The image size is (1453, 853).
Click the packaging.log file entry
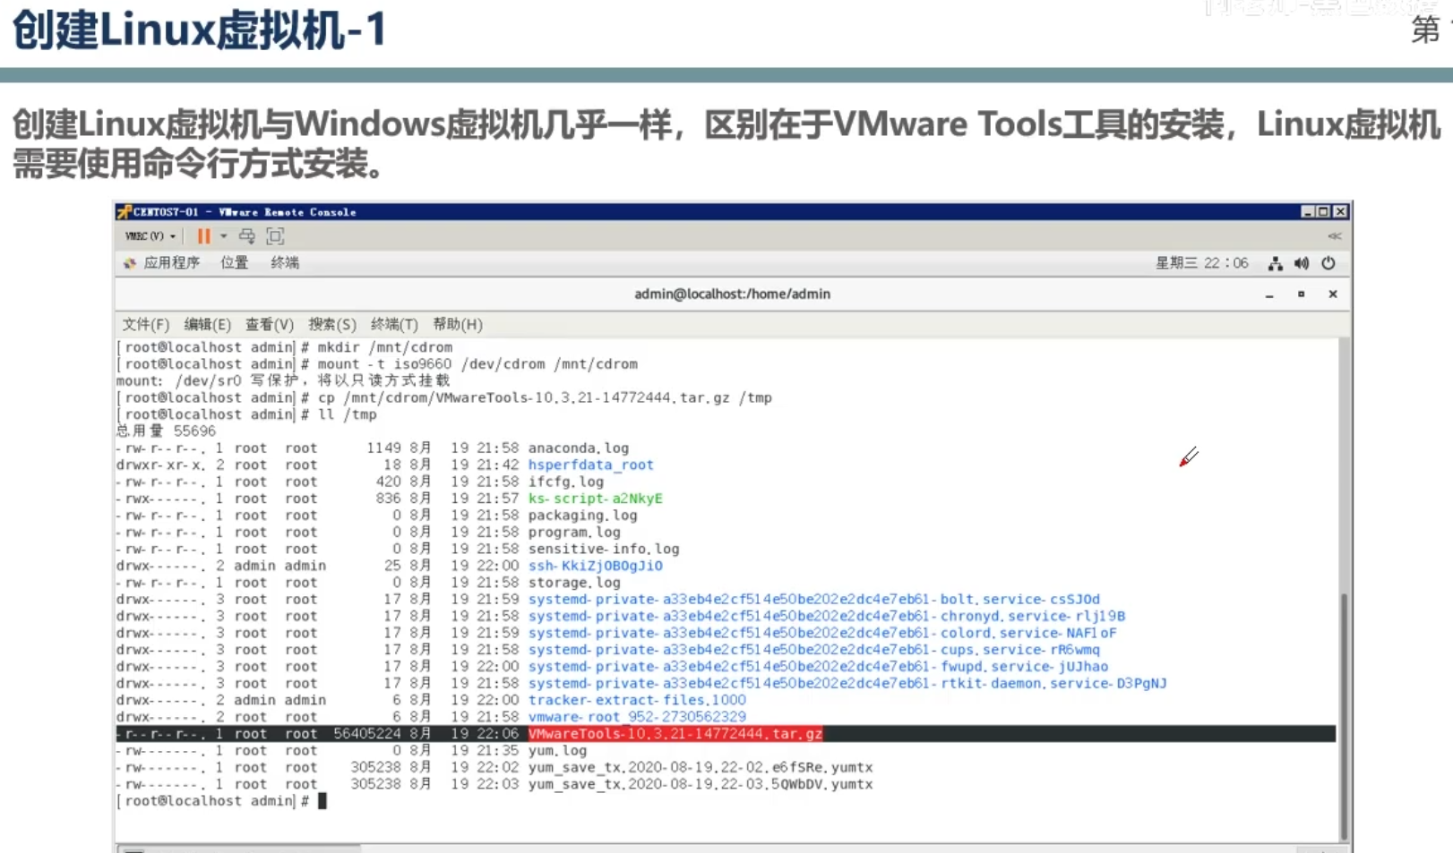pyautogui.click(x=583, y=516)
